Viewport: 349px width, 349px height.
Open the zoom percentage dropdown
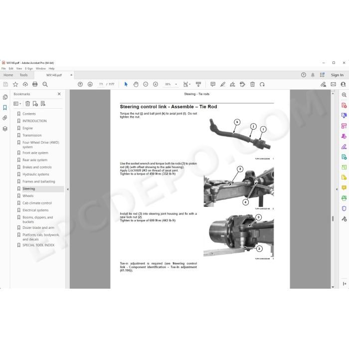tap(176, 84)
